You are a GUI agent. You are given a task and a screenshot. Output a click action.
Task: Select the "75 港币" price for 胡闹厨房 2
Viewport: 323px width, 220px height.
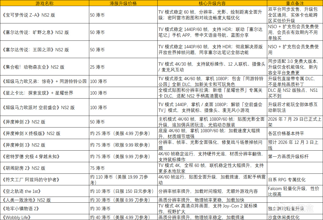coord(123,168)
